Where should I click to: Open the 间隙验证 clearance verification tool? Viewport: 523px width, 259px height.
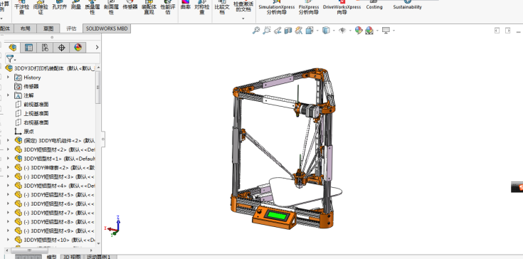point(41,7)
